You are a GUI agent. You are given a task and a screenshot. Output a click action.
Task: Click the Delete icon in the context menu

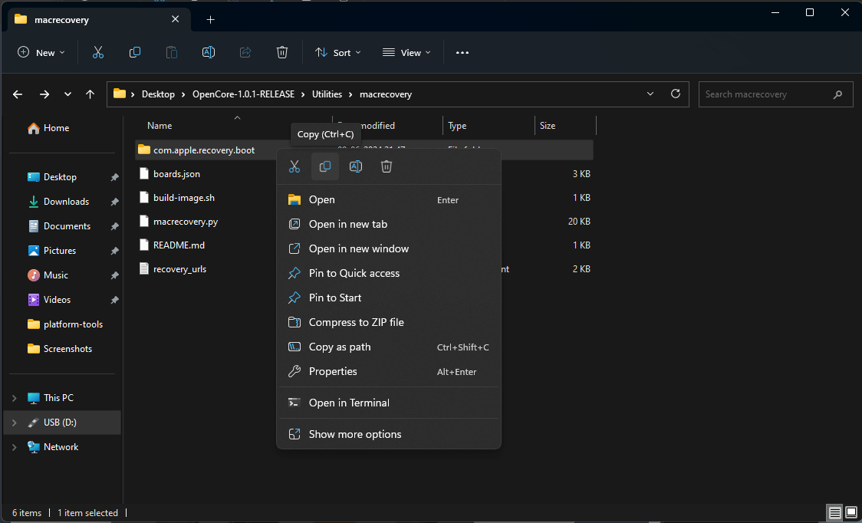tap(386, 166)
